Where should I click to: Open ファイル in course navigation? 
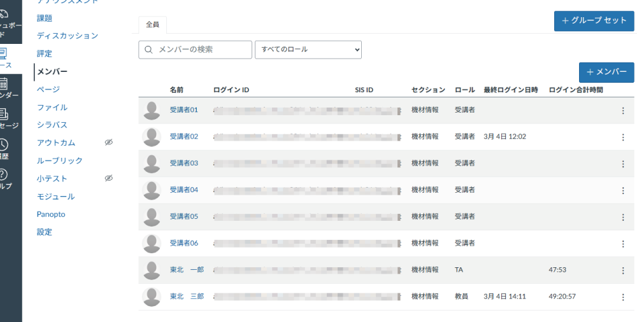point(52,107)
